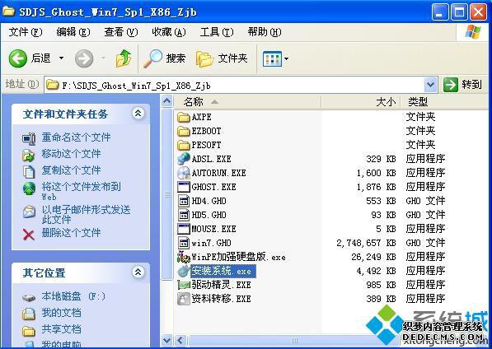The width and height of the screenshot is (492, 349).
Task: Select the AXPE folder icon
Action: (x=184, y=117)
